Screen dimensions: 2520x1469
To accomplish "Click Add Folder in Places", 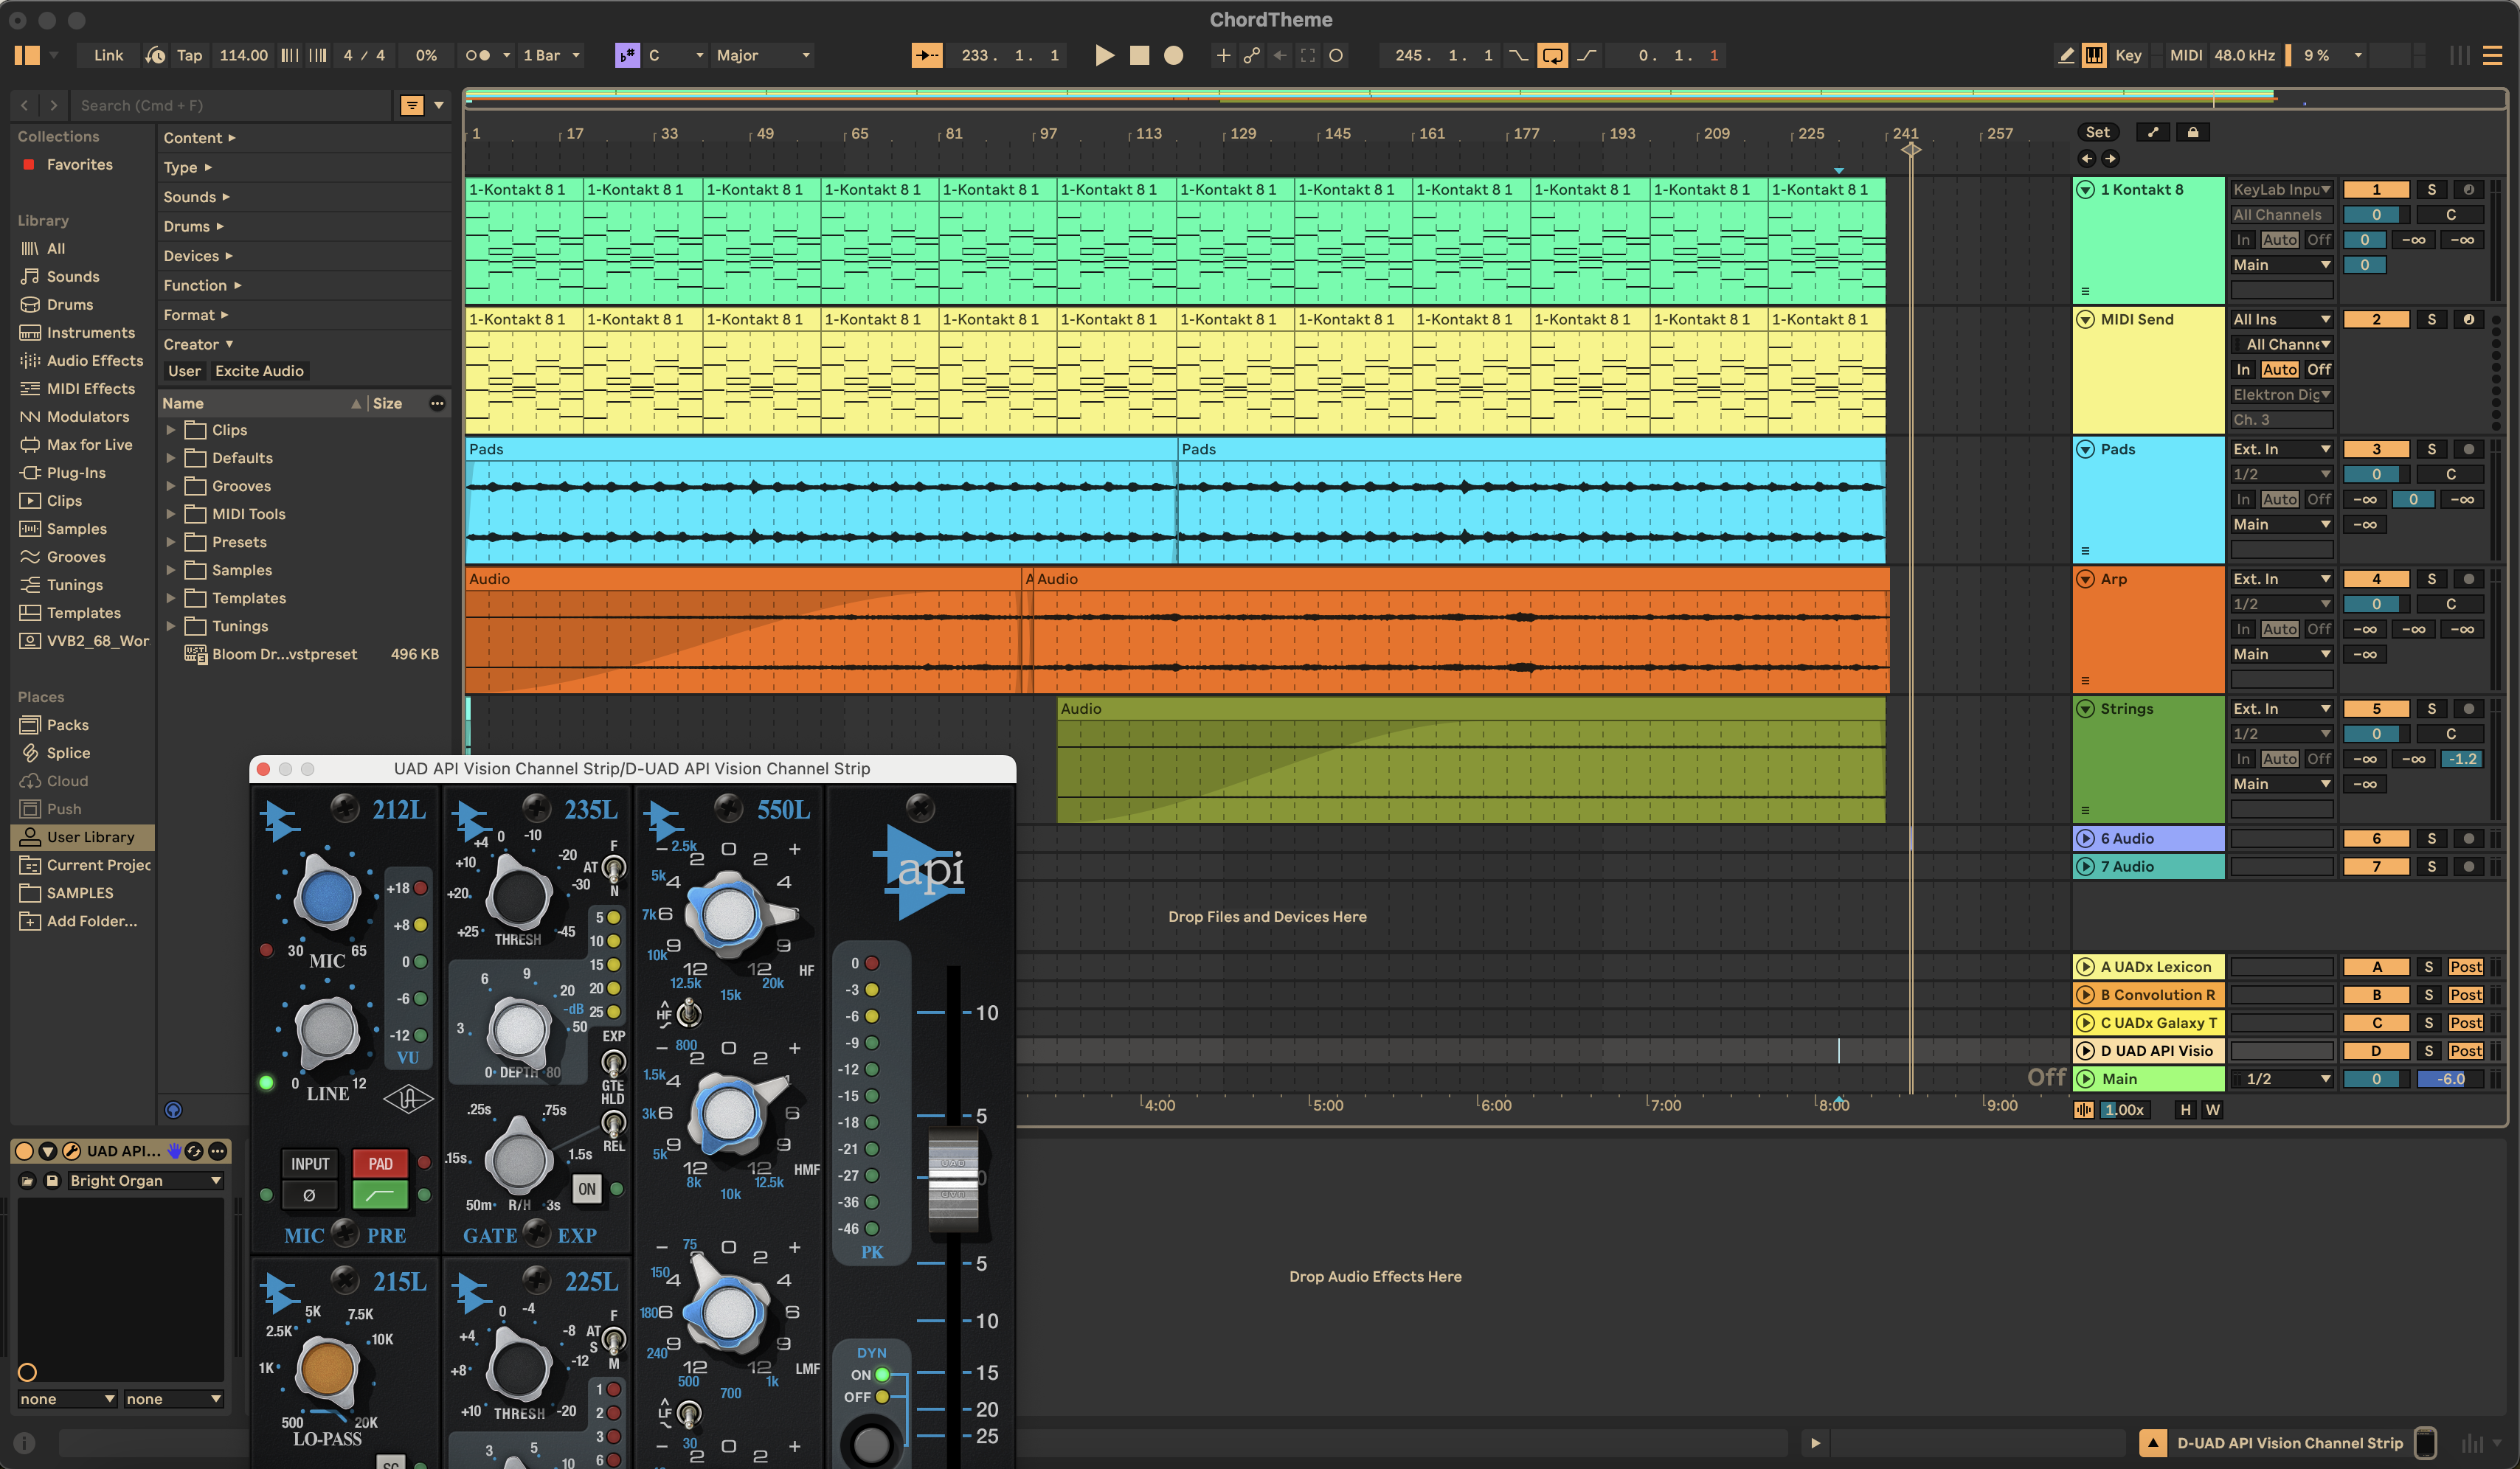I will click(x=91, y=921).
